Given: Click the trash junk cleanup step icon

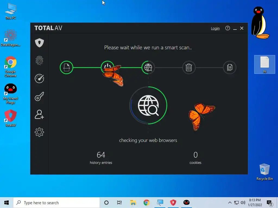Looking at the screenshot, I should tap(189, 67).
